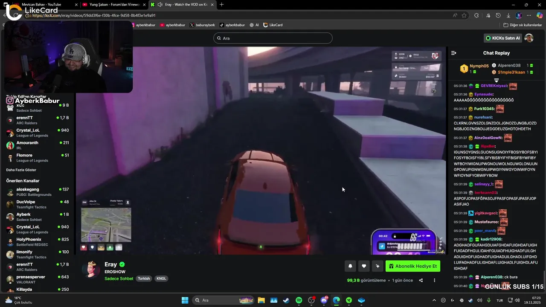Viewport: 546px width, 307px height.
Task: Open Steam from the taskbar
Action: tap(286, 300)
